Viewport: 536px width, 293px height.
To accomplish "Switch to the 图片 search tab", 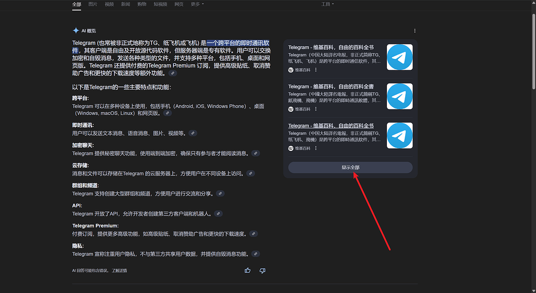I will tap(93, 4).
